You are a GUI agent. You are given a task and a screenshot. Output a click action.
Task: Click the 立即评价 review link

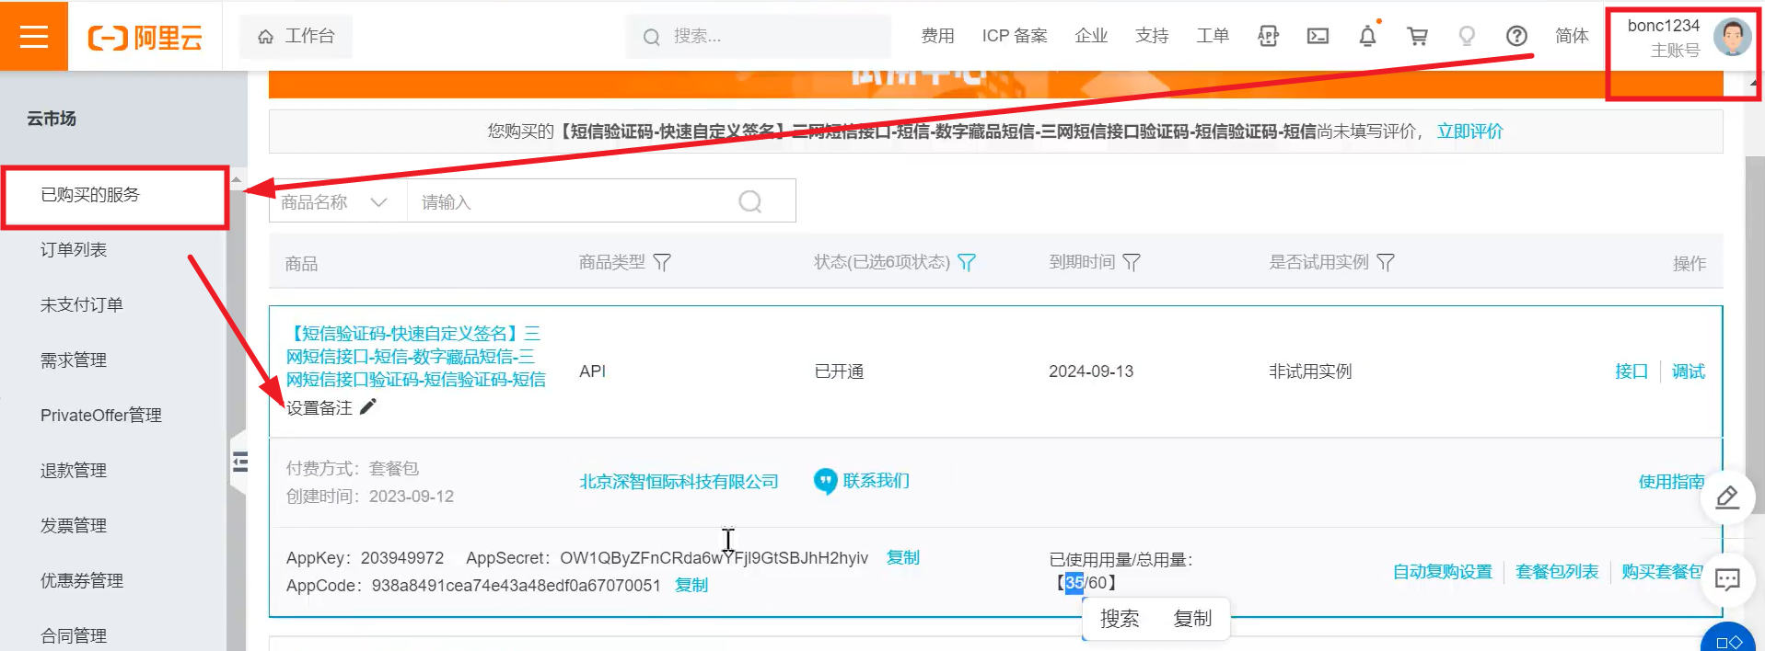[x=1469, y=131]
